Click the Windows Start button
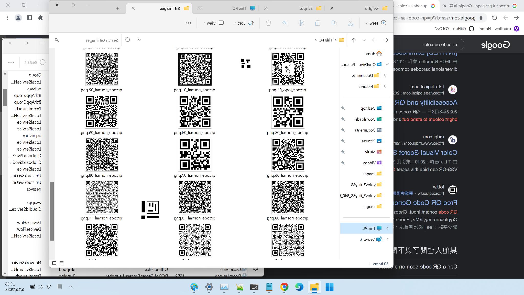 point(329,287)
